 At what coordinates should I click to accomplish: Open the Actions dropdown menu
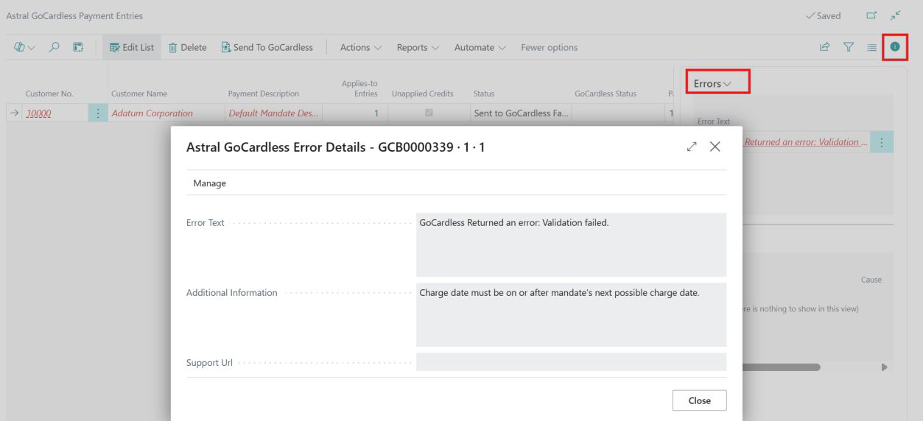pos(360,47)
